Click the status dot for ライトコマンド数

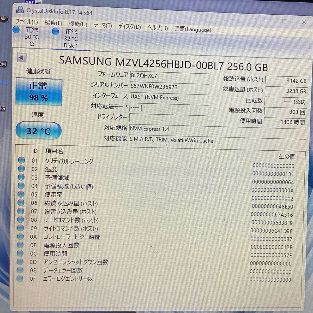click(20, 228)
